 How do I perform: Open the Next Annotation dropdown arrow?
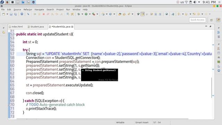coord(183,14)
